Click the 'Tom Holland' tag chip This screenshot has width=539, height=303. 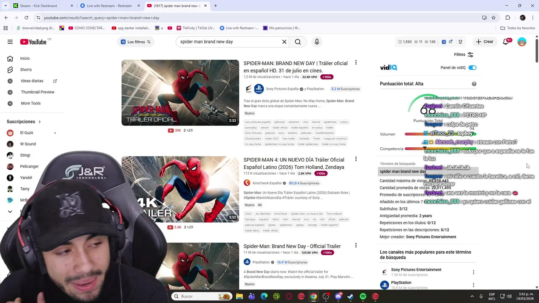[334, 214]
